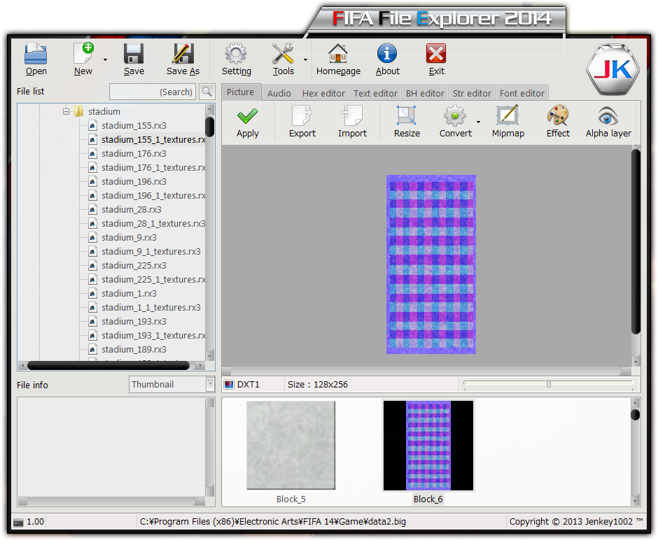This screenshot has width=658, height=540.
Task: Select stadium_155_1_textures.rx3 file
Action: click(x=153, y=139)
